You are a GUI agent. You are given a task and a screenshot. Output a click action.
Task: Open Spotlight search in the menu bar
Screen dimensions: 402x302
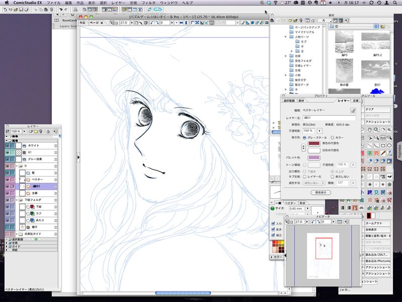[395, 3]
